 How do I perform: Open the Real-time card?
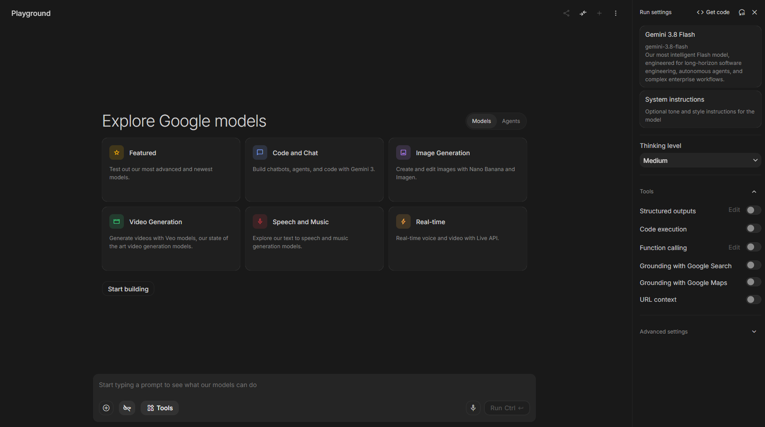click(x=458, y=239)
